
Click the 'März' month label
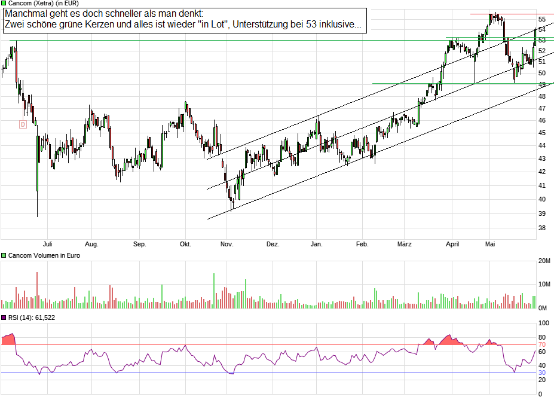(405, 244)
